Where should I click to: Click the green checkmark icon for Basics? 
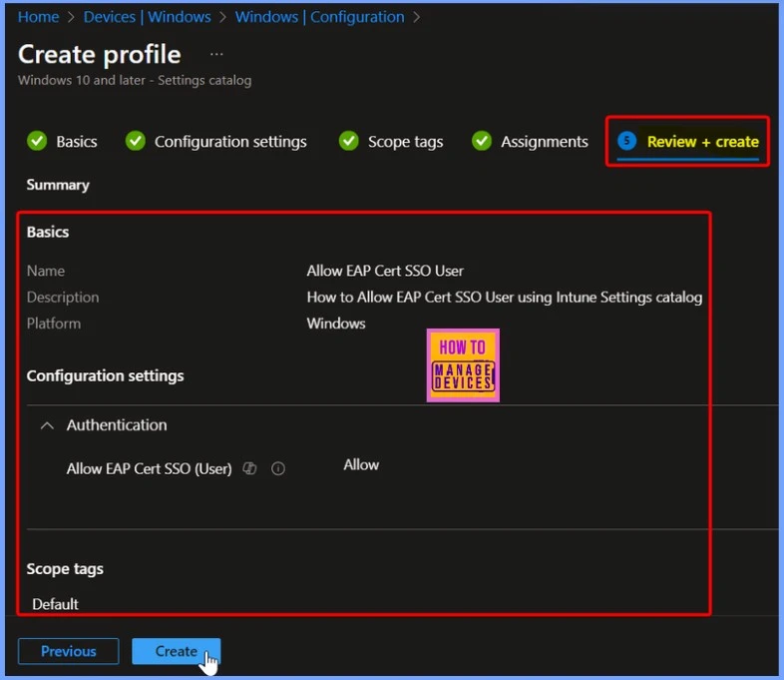pyautogui.click(x=37, y=141)
